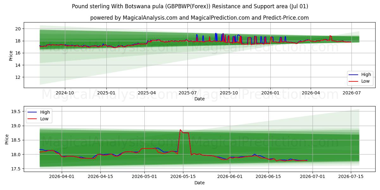Click the '2025-01' x-axis label in the top chart

pyautogui.click(x=106, y=92)
